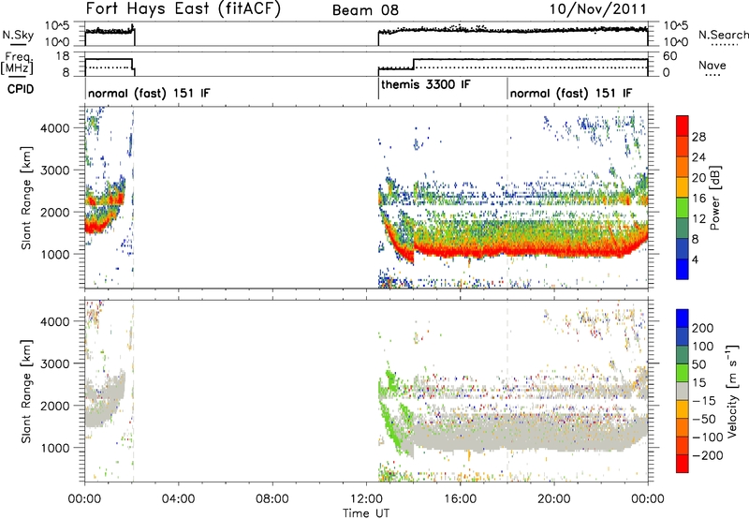Click the 'N.Sky' legend label
Image resolution: width=749 pixels, height=519 pixels.
[18, 35]
